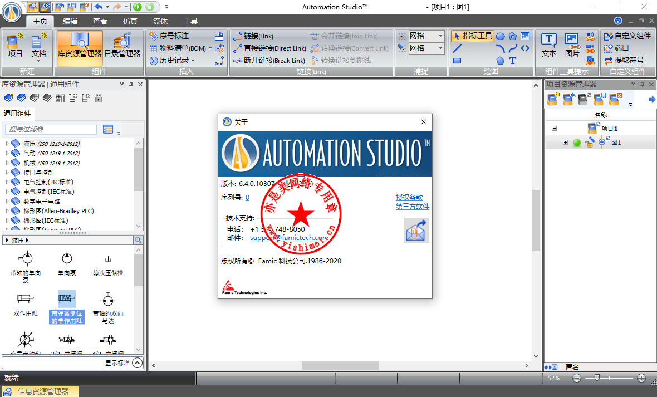Zoom out with the minus button
657x397 pixels.
pos(577,378)
